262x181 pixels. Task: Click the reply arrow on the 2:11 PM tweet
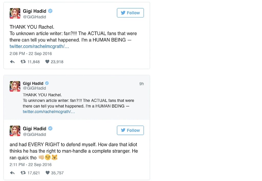click(x=12, y=173)
